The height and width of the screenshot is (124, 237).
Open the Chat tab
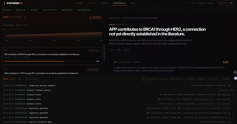point(133,3)
